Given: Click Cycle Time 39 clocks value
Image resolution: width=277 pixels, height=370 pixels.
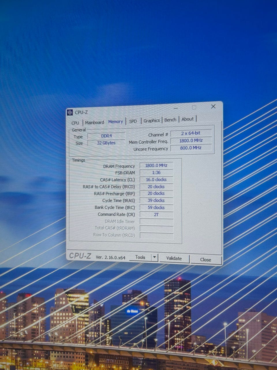Looking at the screenshot, I should (156, 200).
